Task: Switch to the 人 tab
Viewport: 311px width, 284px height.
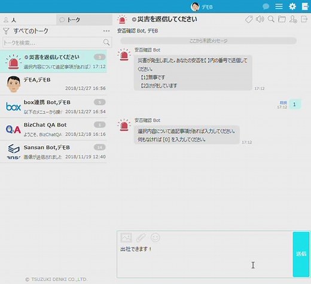Action: (28, 20)
